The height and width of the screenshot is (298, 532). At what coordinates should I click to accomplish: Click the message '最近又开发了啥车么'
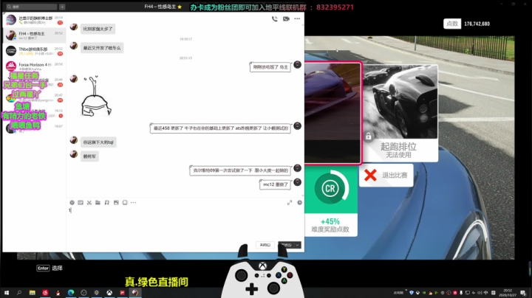point(102,48)
